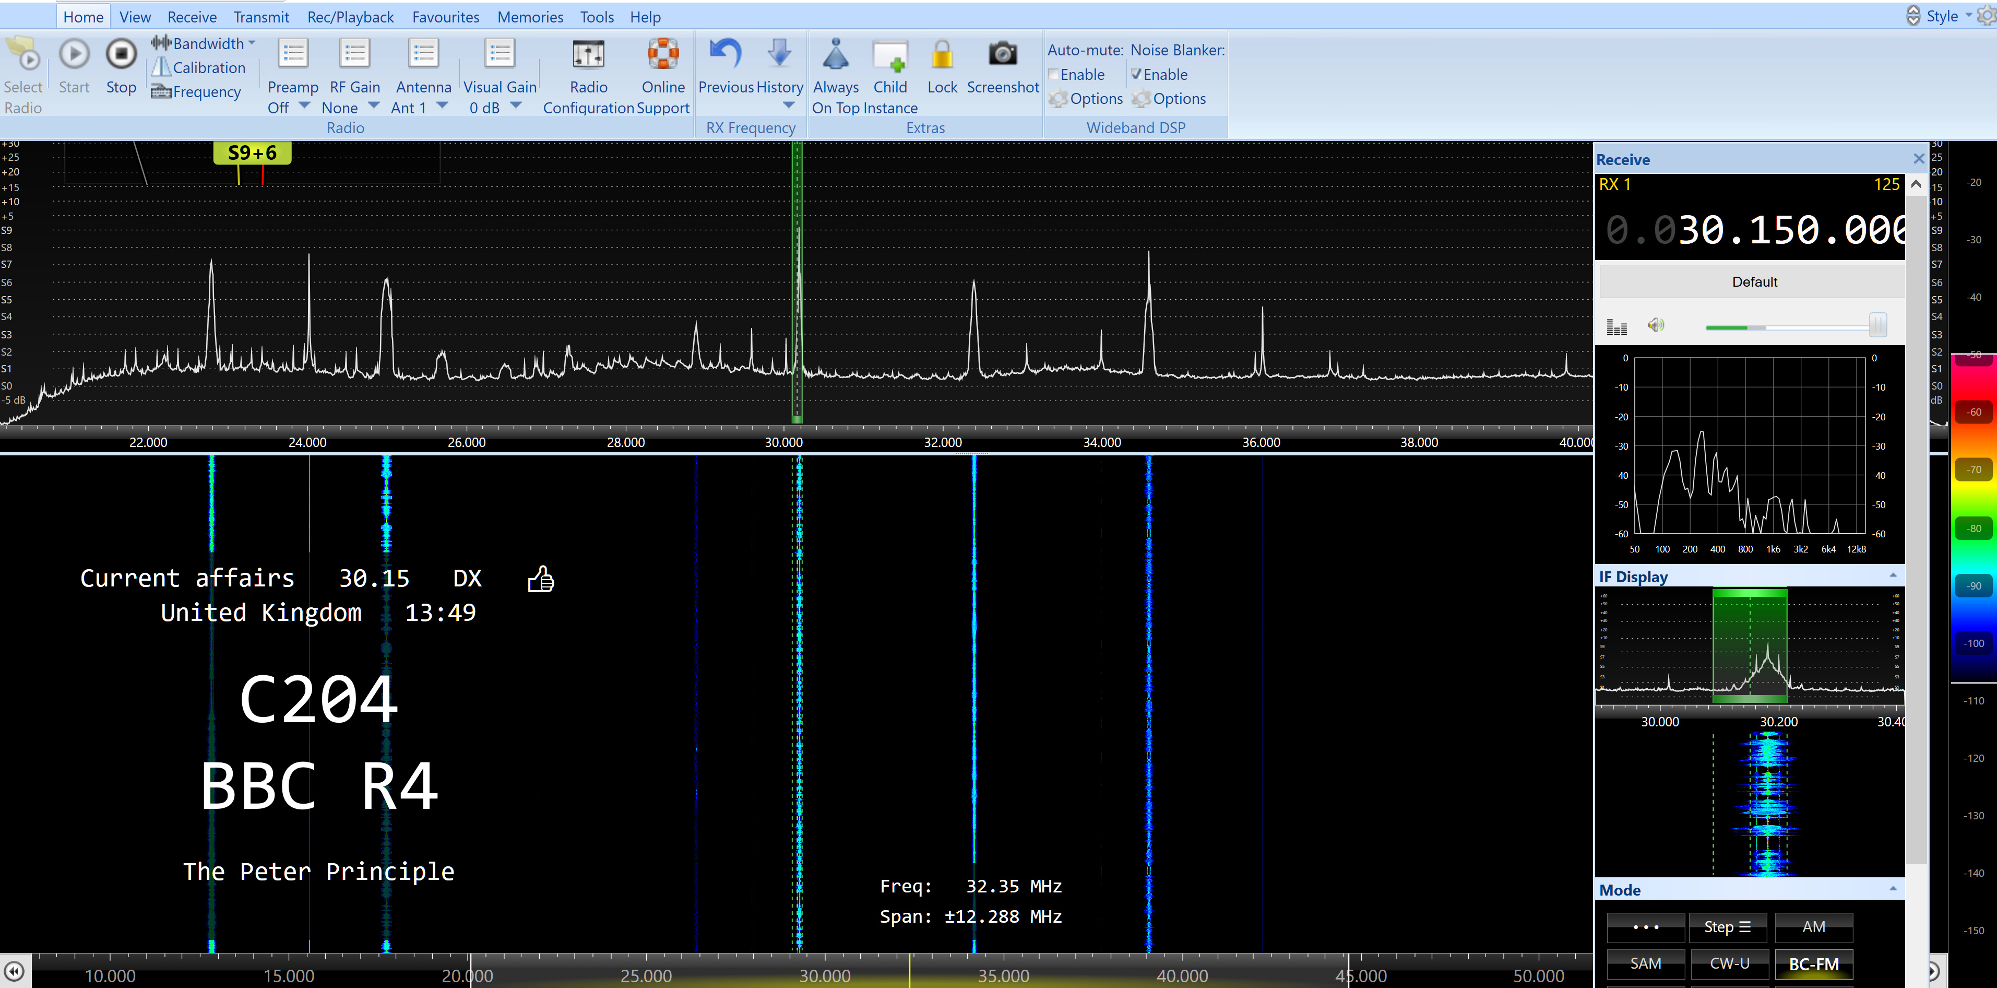This screenshot has width=1997, height=988.
Task: Click the Default button in Receive panel
Action: tap(1754, 281)
